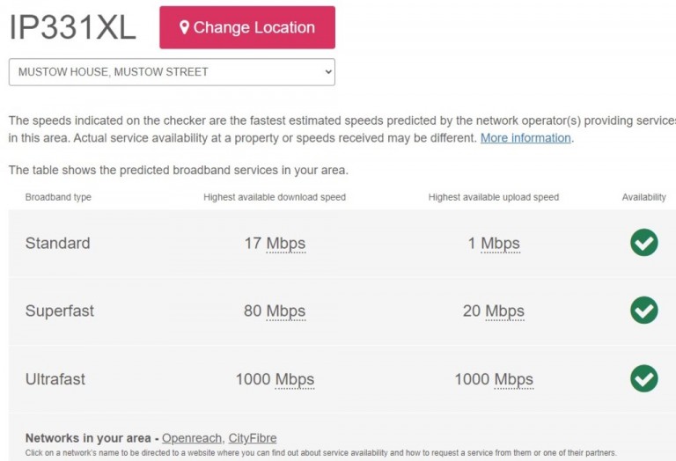This screenshot has width=676, height=461.
Task: Click Mbps abbreviation for Ultrafast download speed
Action: coord(295,379)
